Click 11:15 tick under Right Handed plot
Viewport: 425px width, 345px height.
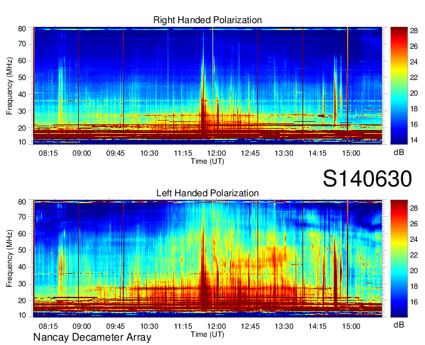(x=183, y=153)
